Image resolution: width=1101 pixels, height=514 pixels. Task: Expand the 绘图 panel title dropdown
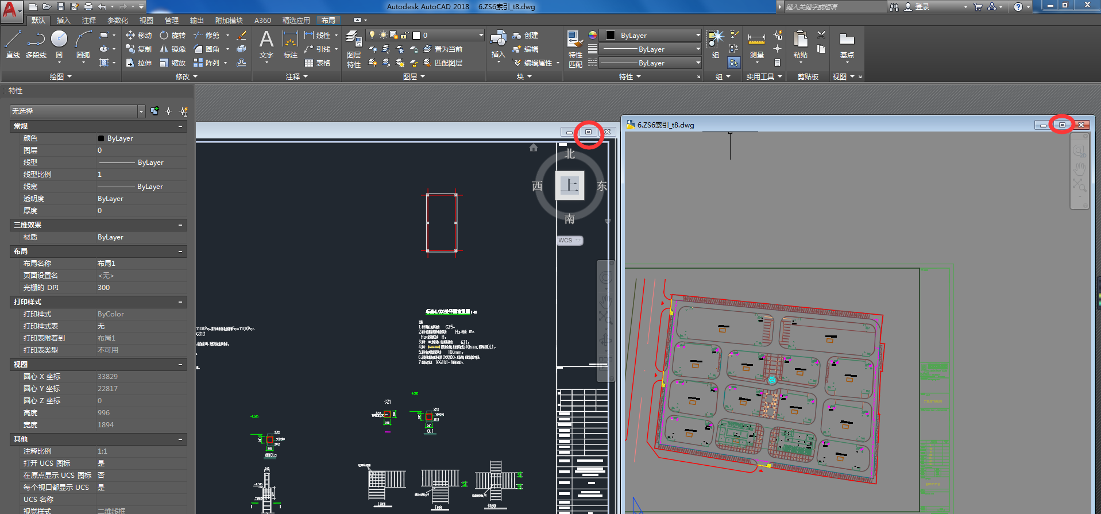click(x=60, y=76)
